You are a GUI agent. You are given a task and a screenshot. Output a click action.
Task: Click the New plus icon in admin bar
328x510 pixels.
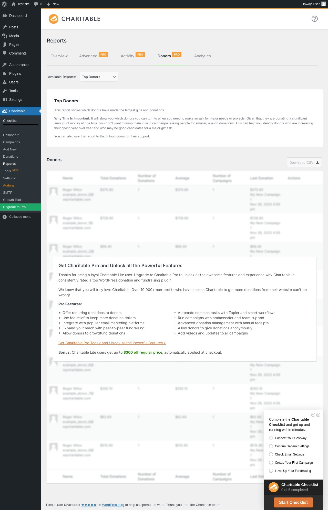click(x=48, y=4)
